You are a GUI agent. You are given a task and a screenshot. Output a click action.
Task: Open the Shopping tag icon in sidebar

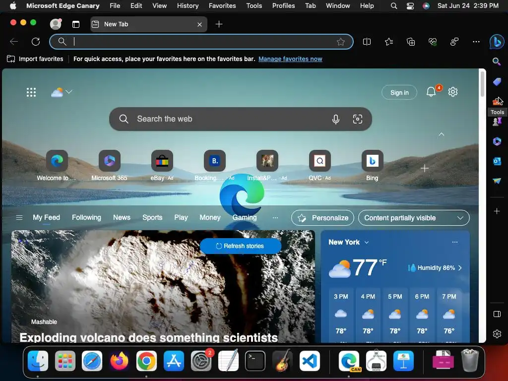coord(497,82)
